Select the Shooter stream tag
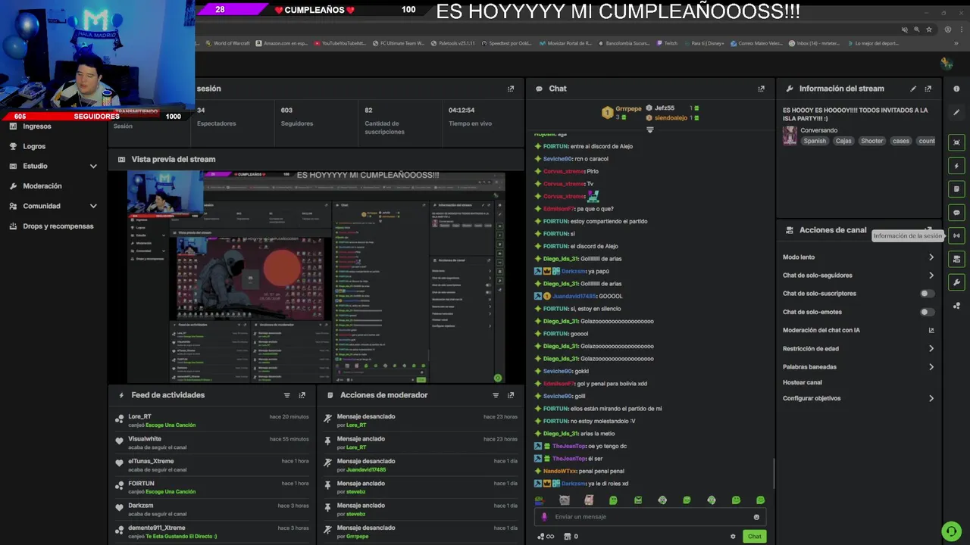 [x=871, y=141]
